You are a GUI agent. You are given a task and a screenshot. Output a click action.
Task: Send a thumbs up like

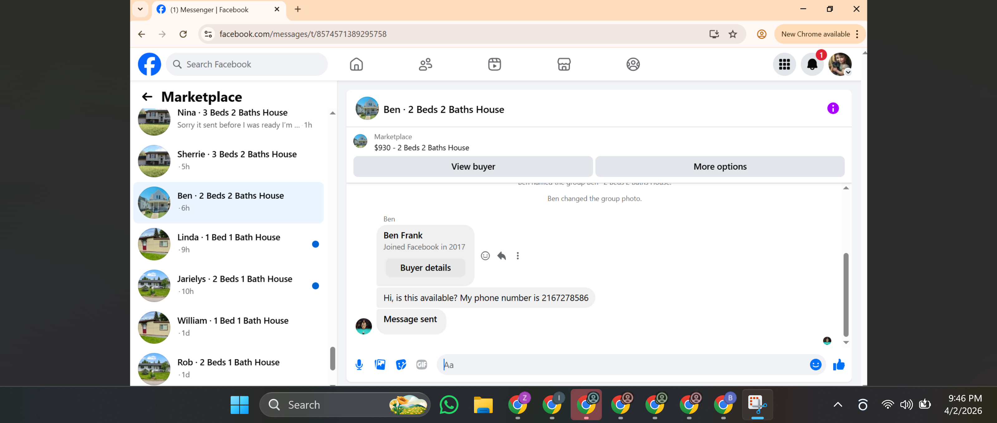pyautogui.click(x=838, y=365)
